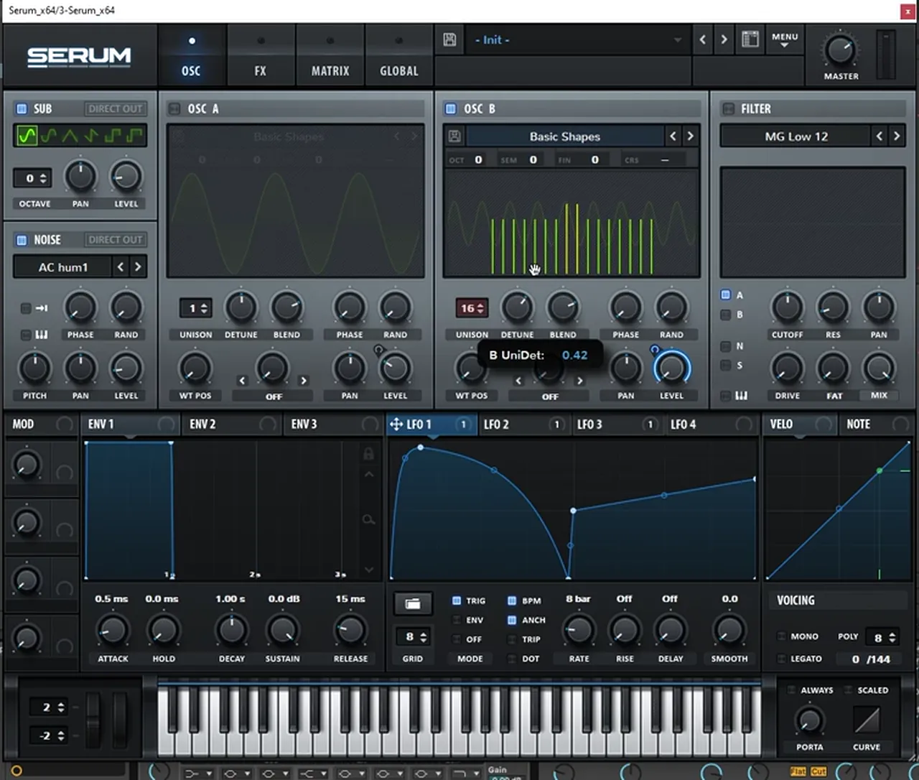Click OSC A warp mode OFF label
This screenshot has width=919, height=780.
[x=274, y=396]
